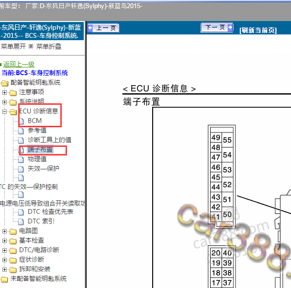The image size is (291, 288).
Task: Click the < ECU 诊断信息 > document title
Action: pos(159,89)
